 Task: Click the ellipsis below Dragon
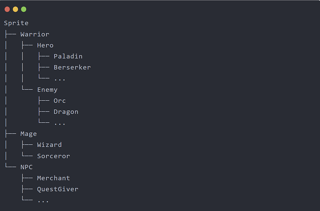[60, 124]
